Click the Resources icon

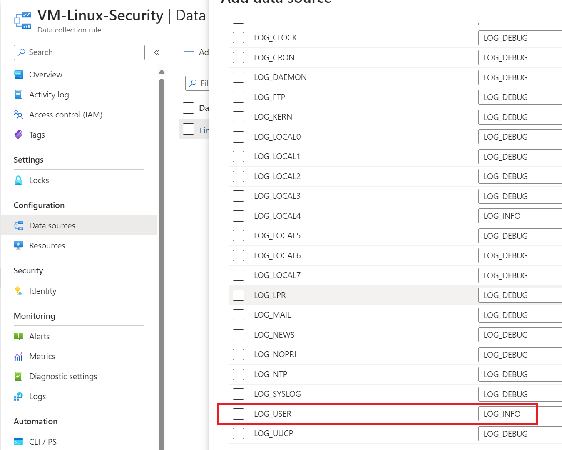pos(18,245)
